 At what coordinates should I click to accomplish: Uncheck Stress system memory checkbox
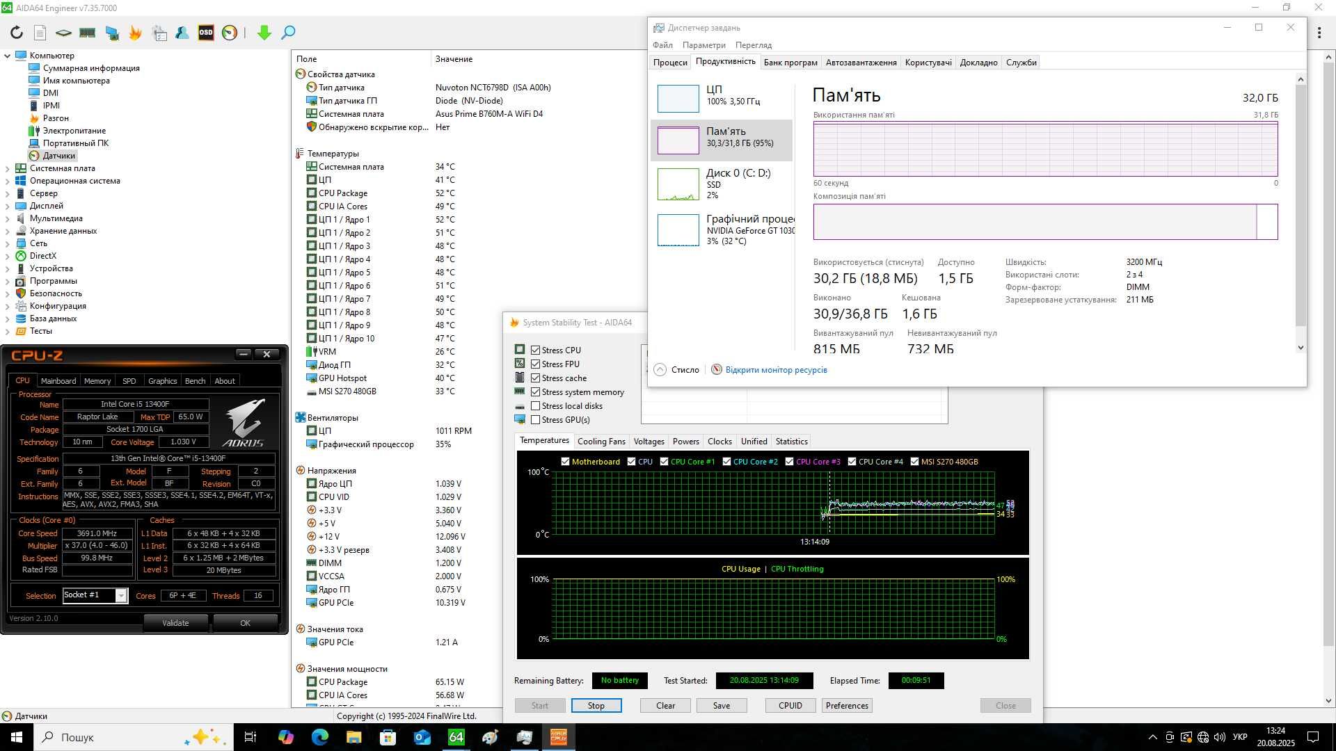pyautogui.click(x=535, y=392)
